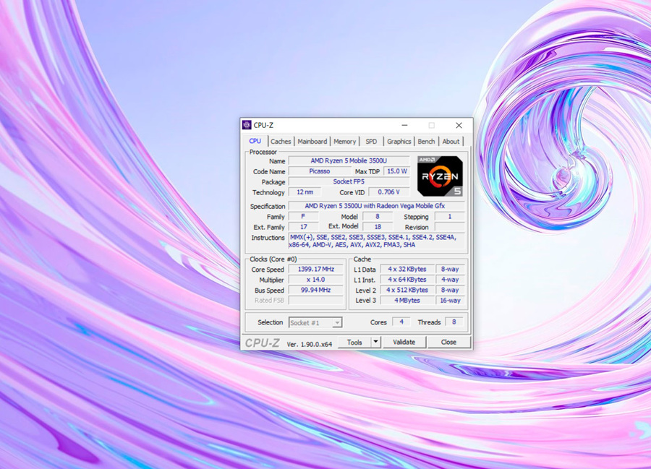Open the Tools dropdown arrow
Image resolution: width=651 pixels, height=469 pixels.
pos(375,342)
